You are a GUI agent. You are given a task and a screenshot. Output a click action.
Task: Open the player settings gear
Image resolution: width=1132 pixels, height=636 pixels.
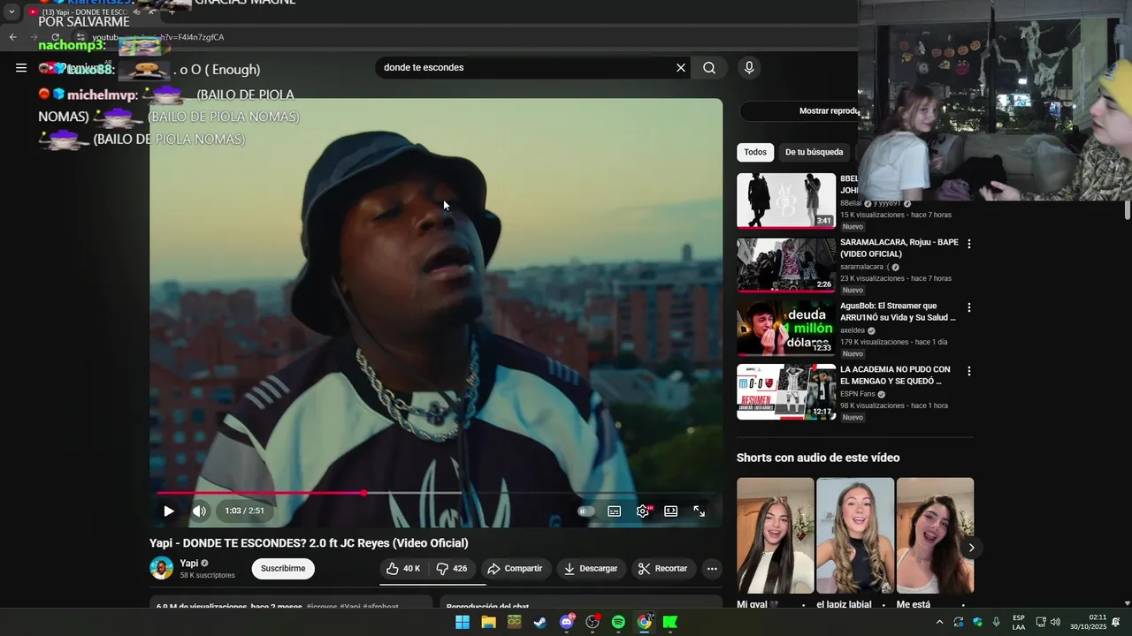point(643,511)
